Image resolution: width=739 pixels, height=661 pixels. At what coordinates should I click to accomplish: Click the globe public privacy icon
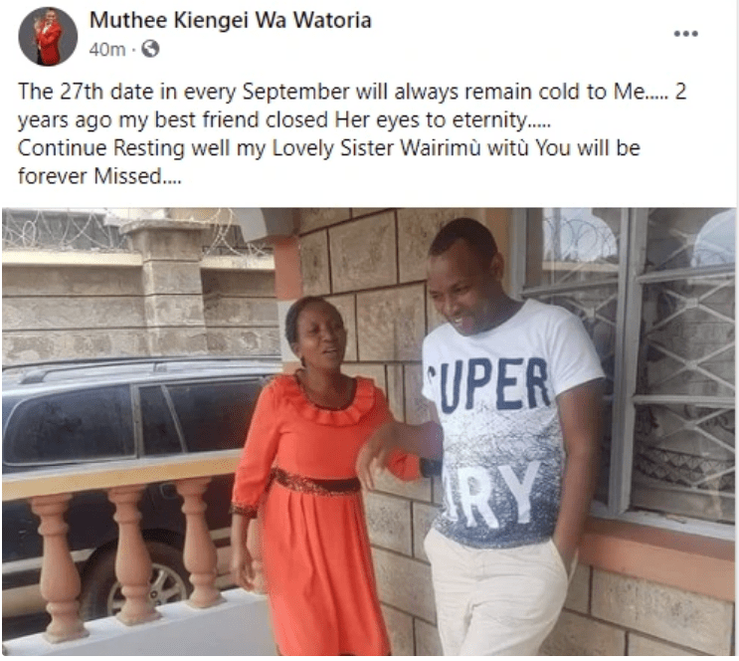150,49
